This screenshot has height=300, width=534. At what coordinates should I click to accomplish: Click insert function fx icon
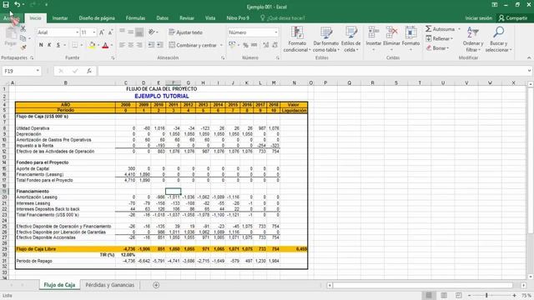pos(89,71)
